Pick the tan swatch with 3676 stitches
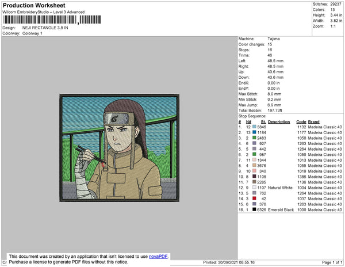The image size is (345, 267). (254, 165)
